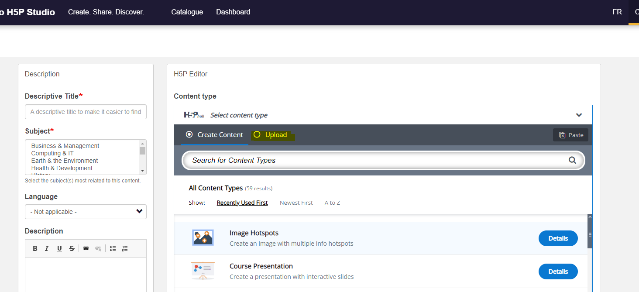Click the Paste button

pos(570,134)
